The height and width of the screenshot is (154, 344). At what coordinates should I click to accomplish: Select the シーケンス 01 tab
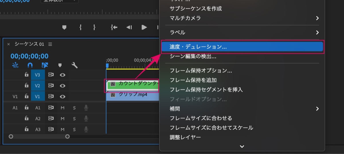[x=29, y=44]
